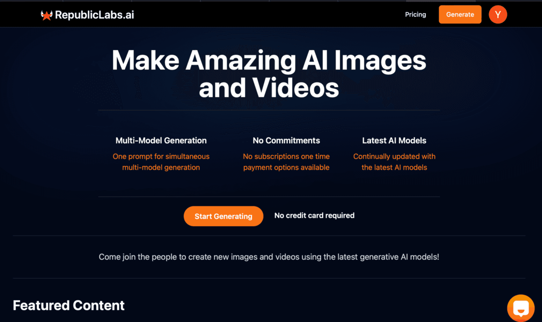This screenshot has width=542, height=322.
Task: Open the Pricing page
Action: (x=415, y=14)
